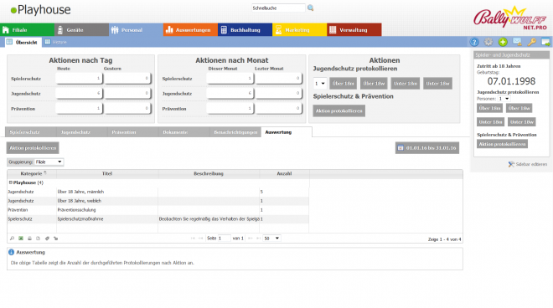Open the Aktionen person count dropdown
Viewport: 553px width, 308px height.
[320, 84]
